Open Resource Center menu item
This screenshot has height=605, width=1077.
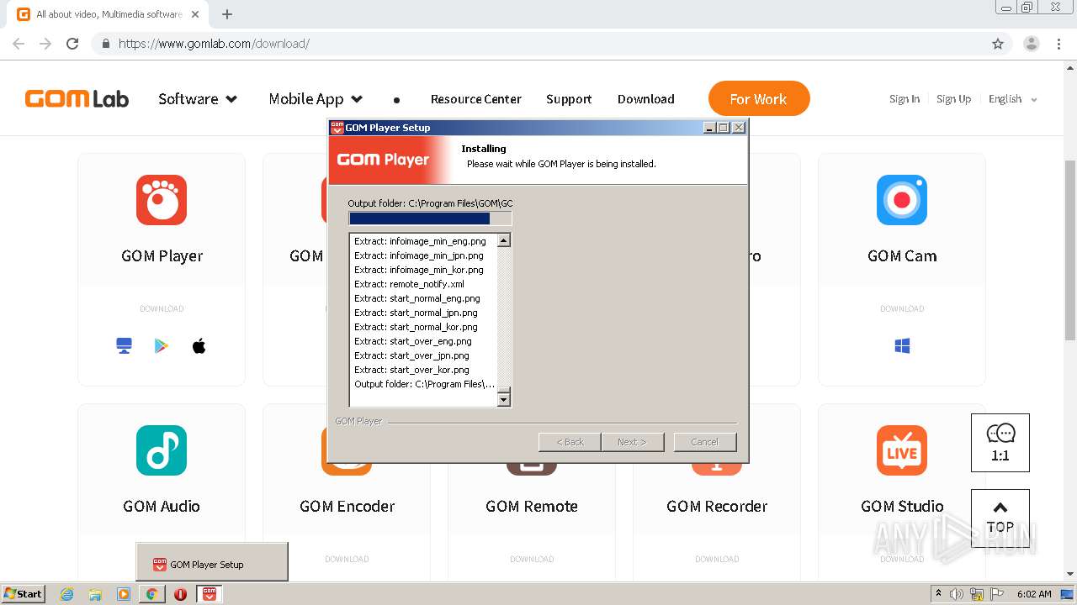click(476, 99)
